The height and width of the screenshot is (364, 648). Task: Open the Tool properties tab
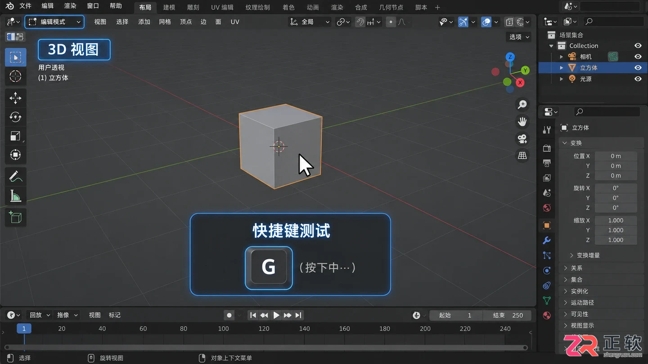547,130
